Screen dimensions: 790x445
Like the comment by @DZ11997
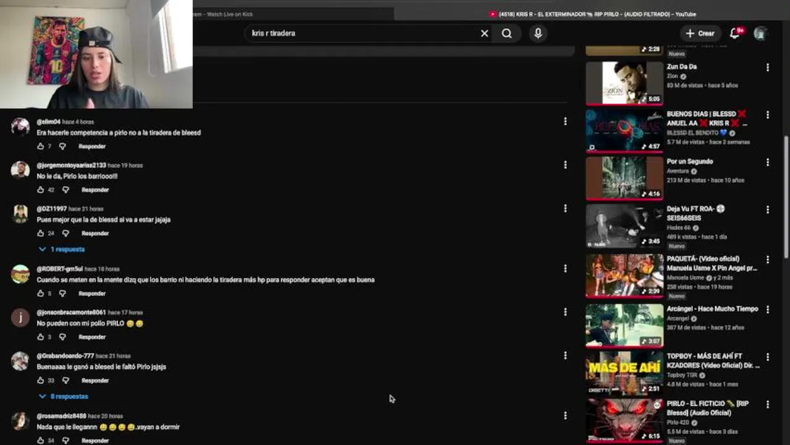tap(41, 234)
